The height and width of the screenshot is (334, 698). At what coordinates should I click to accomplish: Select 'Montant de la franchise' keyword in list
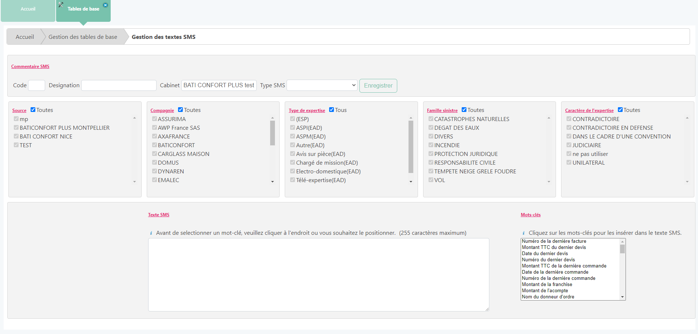(547, 285)
